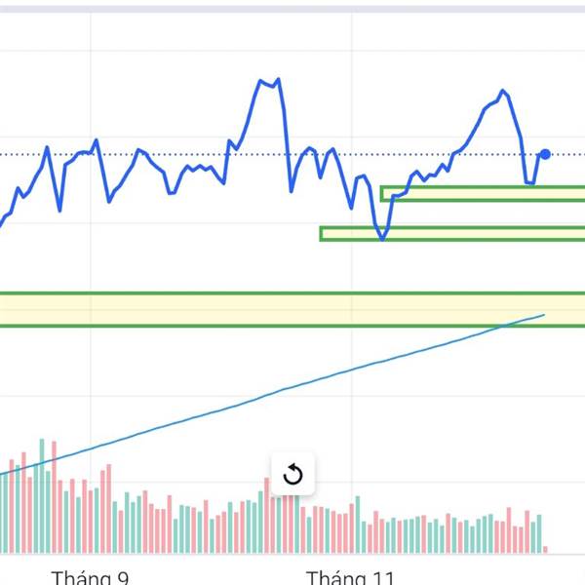Click the lowest trough of the blue price line
The image size is (585, 585).
pos(382,239)
